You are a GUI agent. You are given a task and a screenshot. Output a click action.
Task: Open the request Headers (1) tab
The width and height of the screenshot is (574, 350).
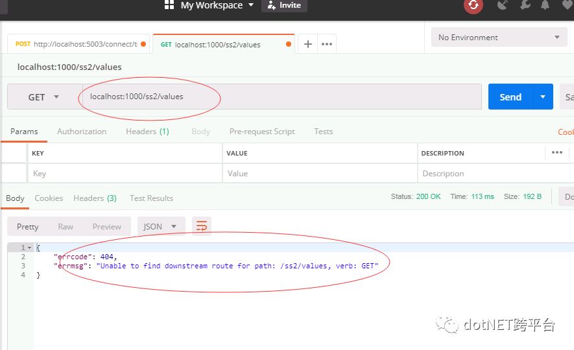tap(147, 132)
